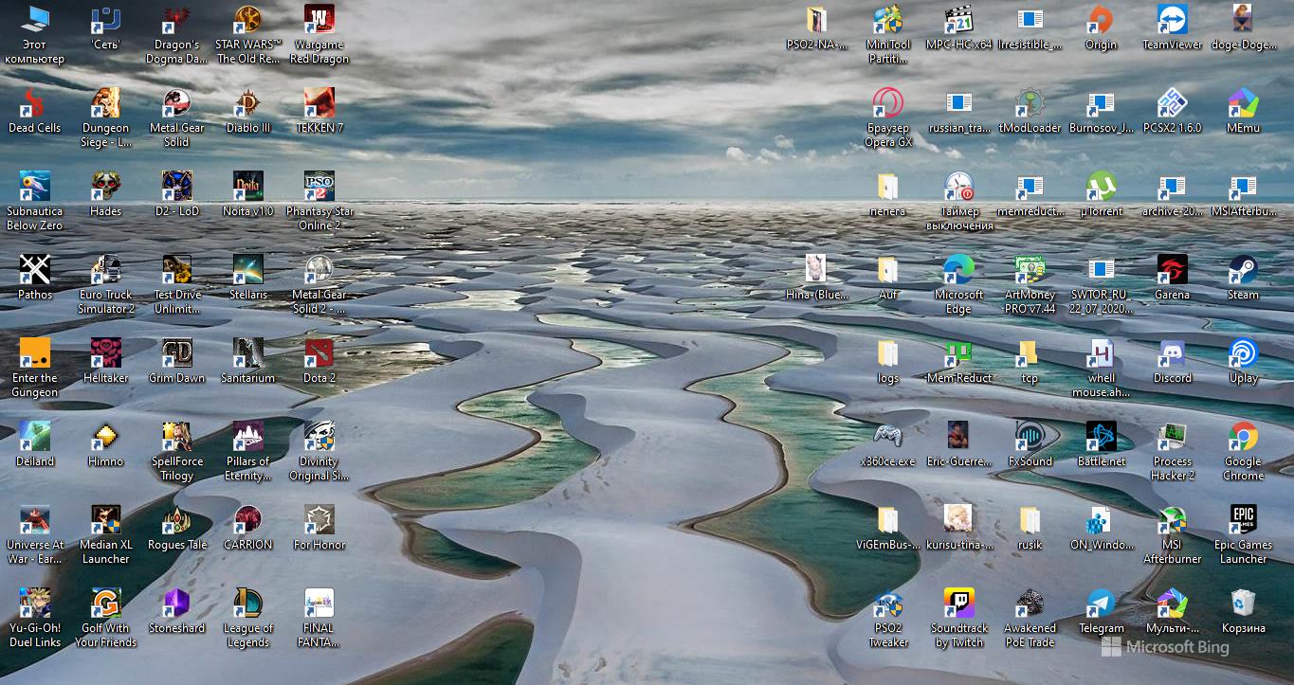Click the Uplay icon
The height and width of the screenshot is (685, 1294).
pyautogui.click(x=1244, y=361)
